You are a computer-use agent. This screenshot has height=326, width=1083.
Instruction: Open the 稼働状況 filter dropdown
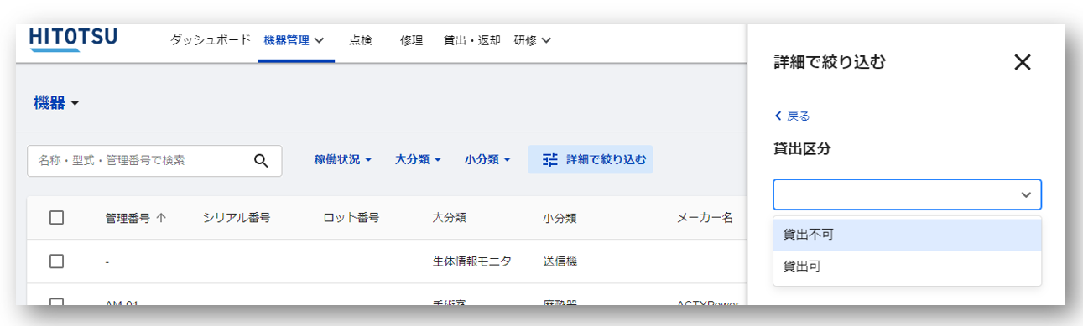[x=343, y=159]
